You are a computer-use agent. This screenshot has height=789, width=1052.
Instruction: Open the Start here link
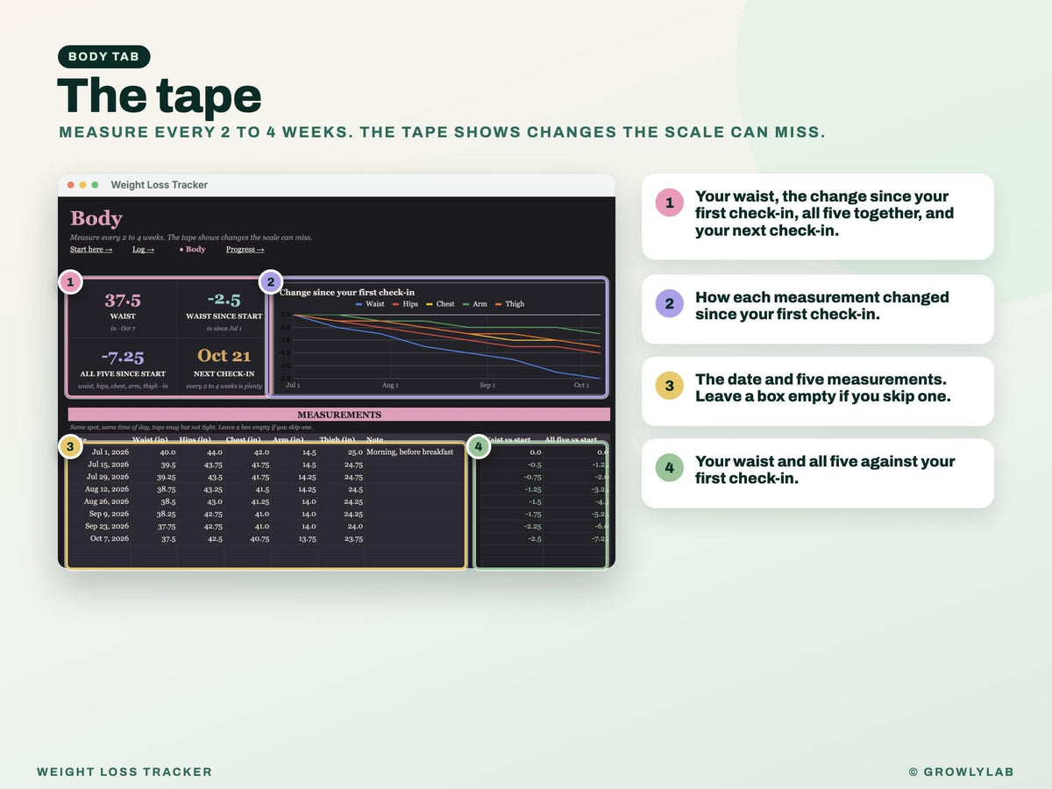pos(91,249)
